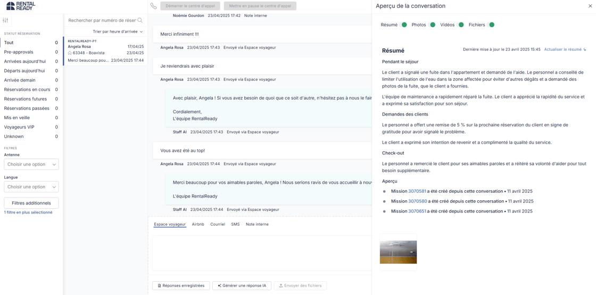Open the Langue dropdown
Screen dimensions: 596x295
(31, 187)
